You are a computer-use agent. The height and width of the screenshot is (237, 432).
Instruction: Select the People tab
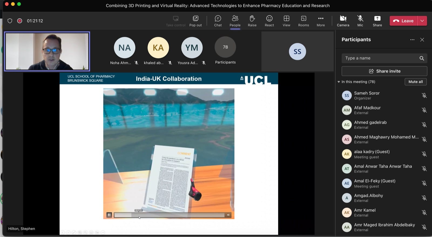tap(235, 21)
